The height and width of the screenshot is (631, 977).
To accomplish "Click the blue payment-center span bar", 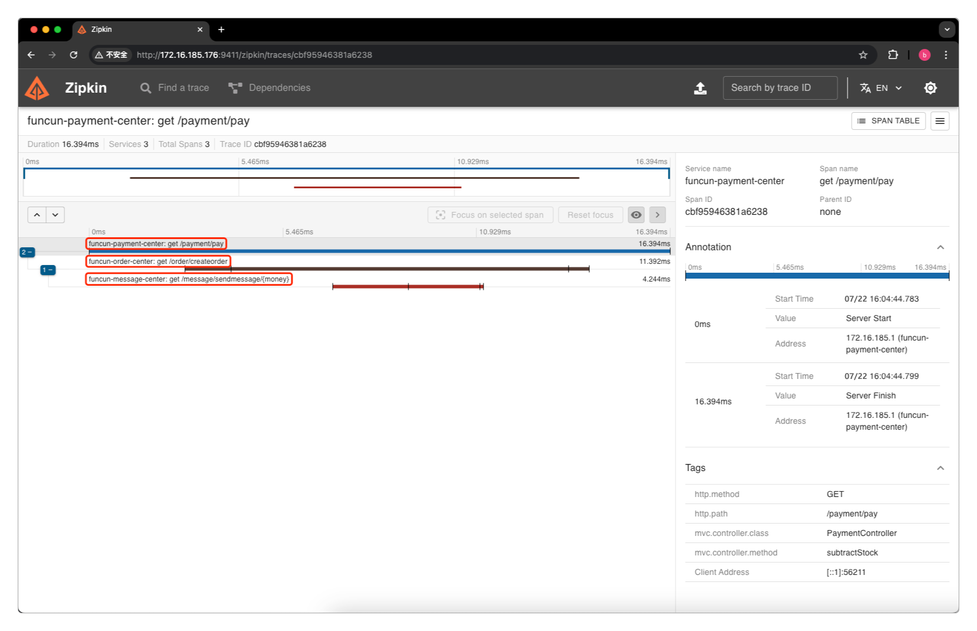I will coord(379,251).
